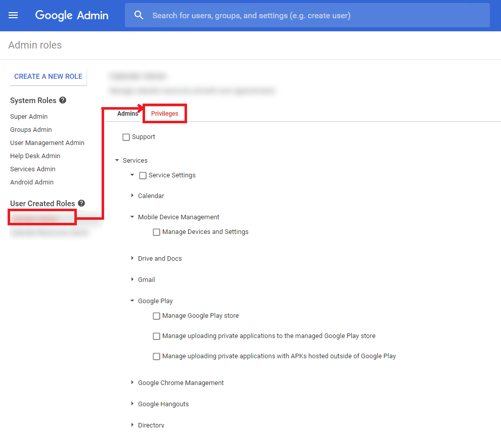Switch to the Admins tab
Screen dimensions: 501x432
(127, 114)
